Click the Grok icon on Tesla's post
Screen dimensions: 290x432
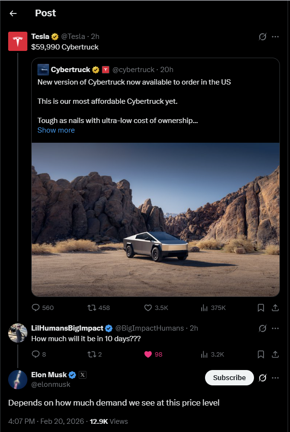tap(263, 37)
